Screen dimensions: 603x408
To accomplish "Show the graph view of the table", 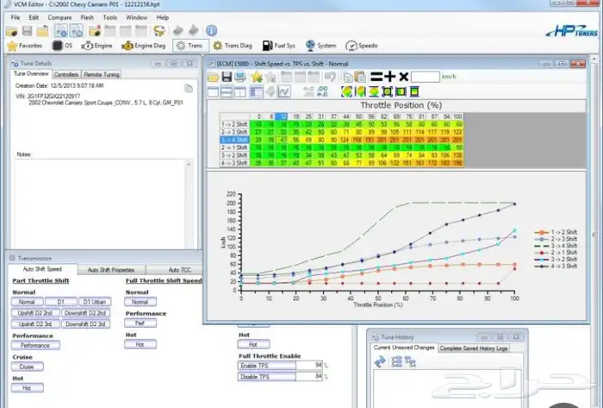I will coord(282,91).
